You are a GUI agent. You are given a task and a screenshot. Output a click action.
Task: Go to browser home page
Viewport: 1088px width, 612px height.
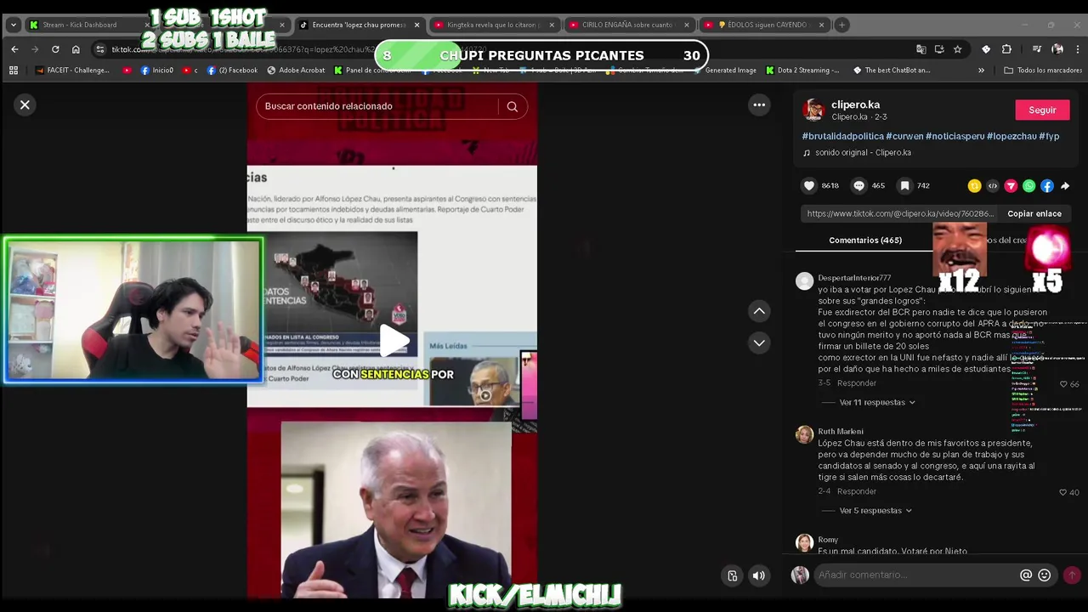[x=76, y=49]
